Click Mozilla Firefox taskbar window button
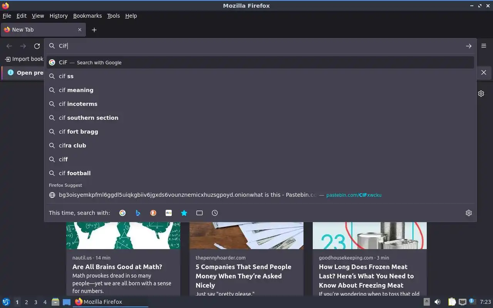The height and width of the screenshot is (308, 493). 111,302
